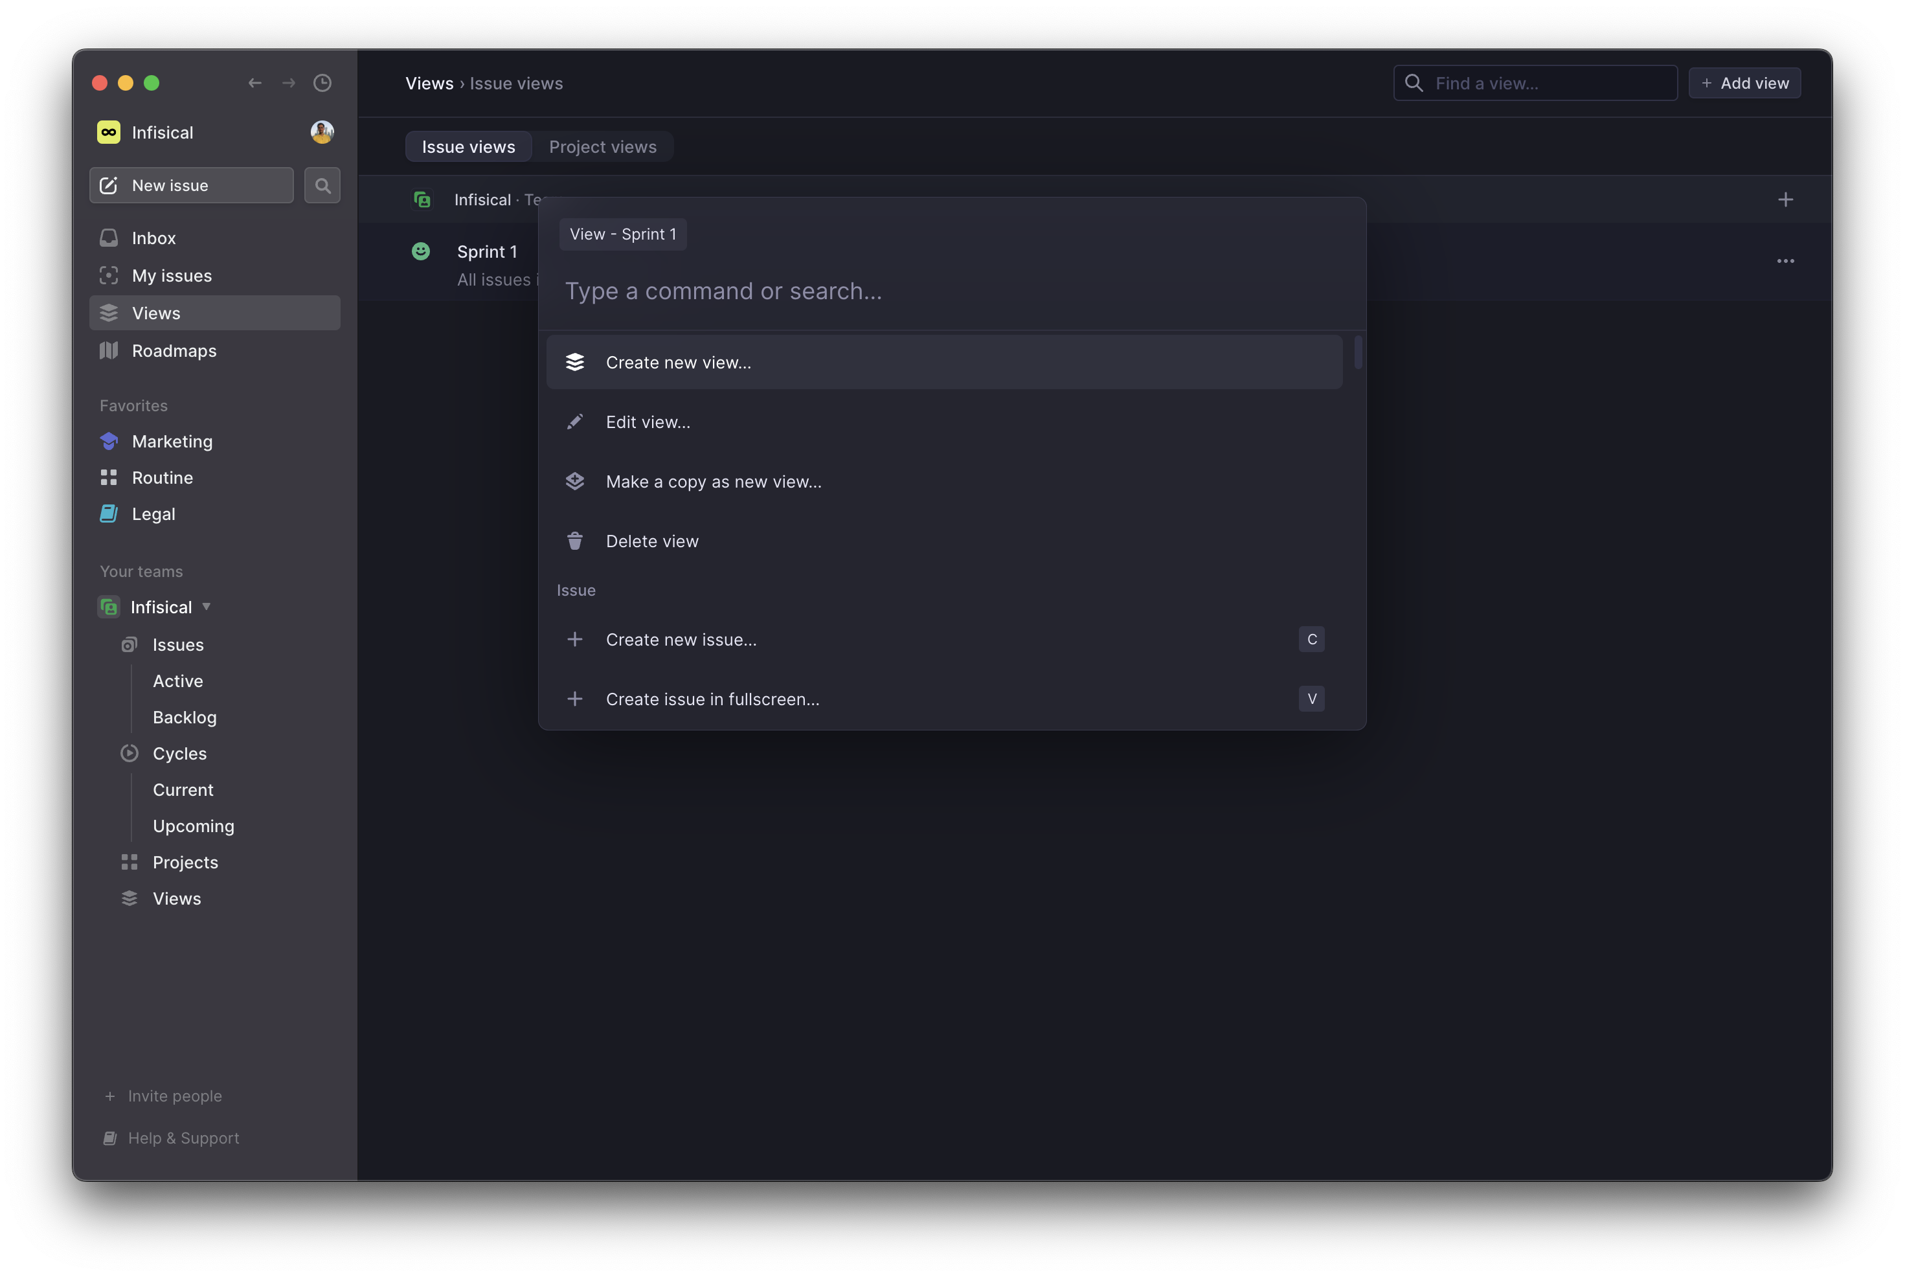The height and width of the screenshot is (1277, 1905).
Task: Open recent items via the clock icon
Action: (x=322, y=83)
